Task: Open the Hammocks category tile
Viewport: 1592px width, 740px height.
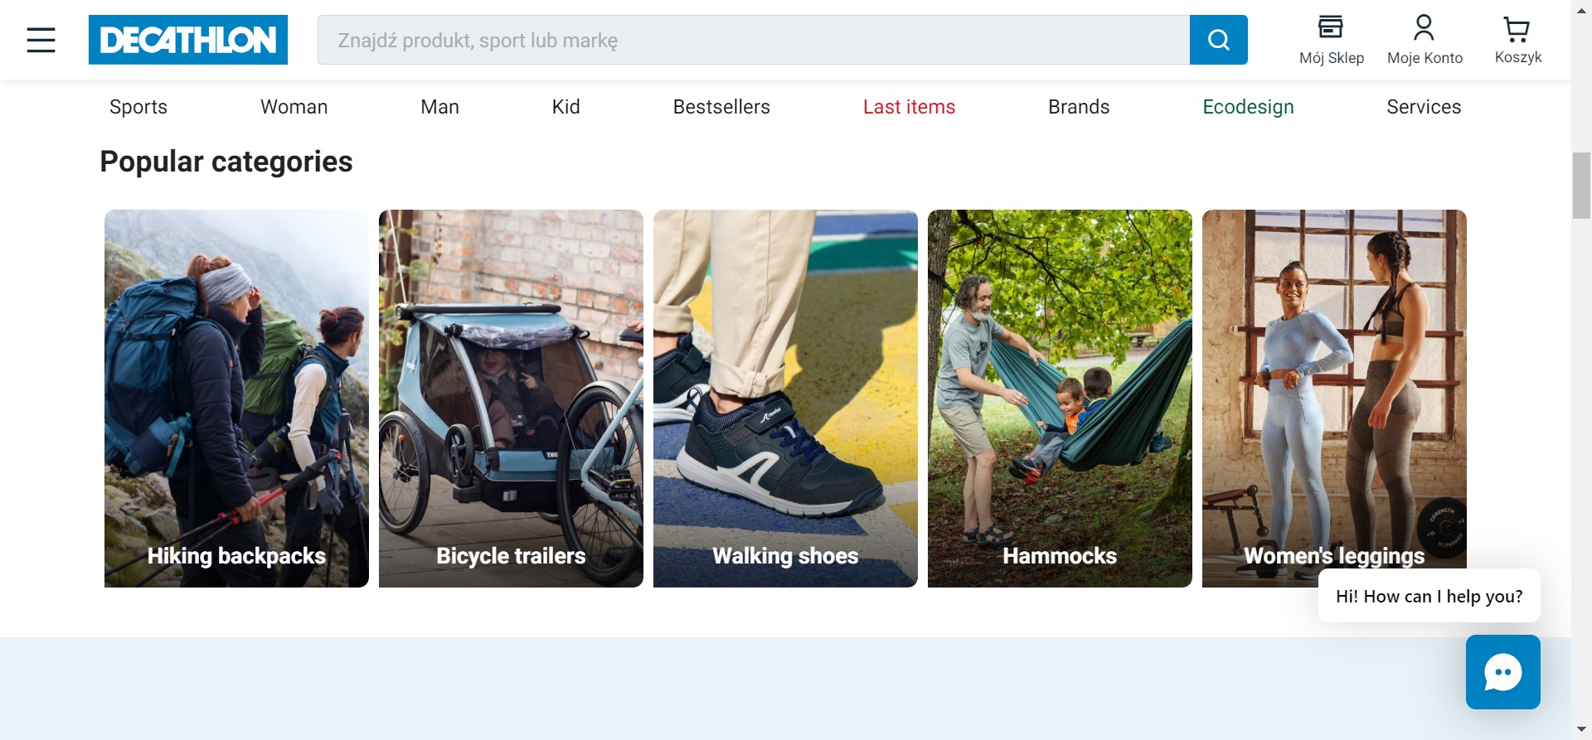Action: [1060, 399]
